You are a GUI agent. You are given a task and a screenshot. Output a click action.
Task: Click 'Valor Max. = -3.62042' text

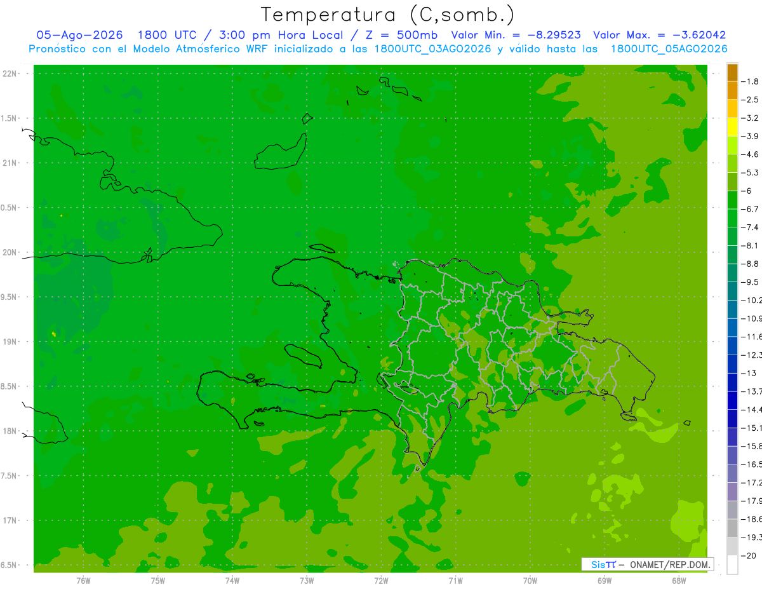pos(659,35)
